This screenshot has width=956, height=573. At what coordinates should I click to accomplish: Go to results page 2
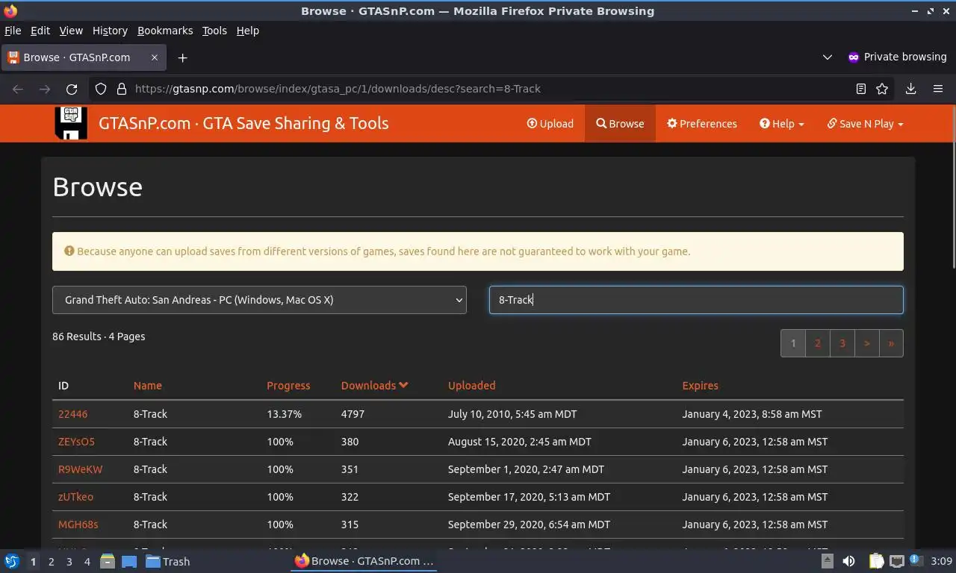tap(818, 343)
